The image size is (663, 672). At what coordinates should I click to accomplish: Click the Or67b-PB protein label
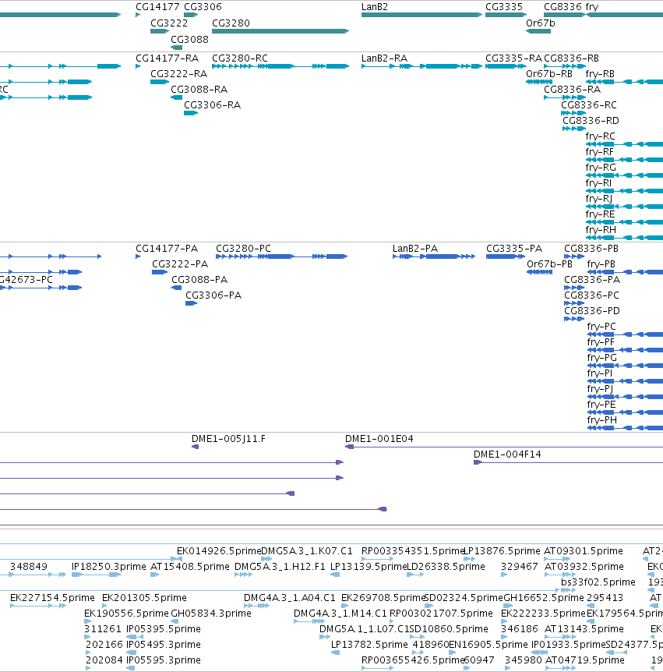[549, 264]
